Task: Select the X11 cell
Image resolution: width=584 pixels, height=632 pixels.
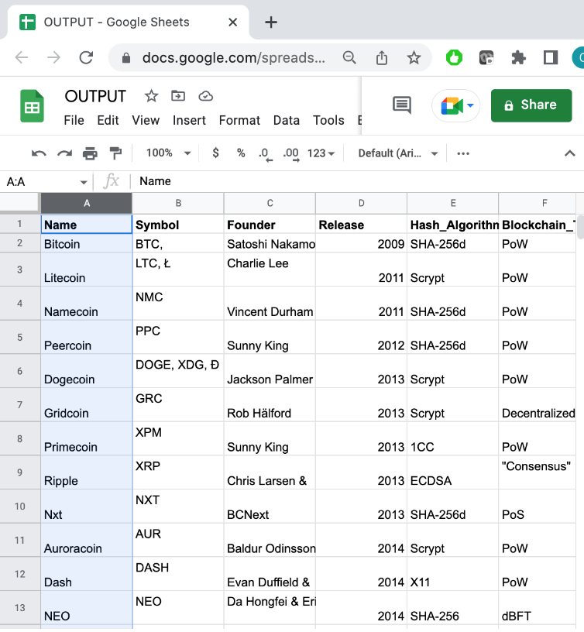Action: point(452,575)
